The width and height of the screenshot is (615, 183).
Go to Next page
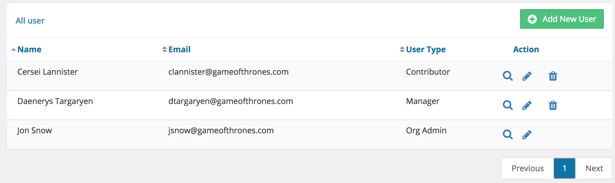pos(594,168)
